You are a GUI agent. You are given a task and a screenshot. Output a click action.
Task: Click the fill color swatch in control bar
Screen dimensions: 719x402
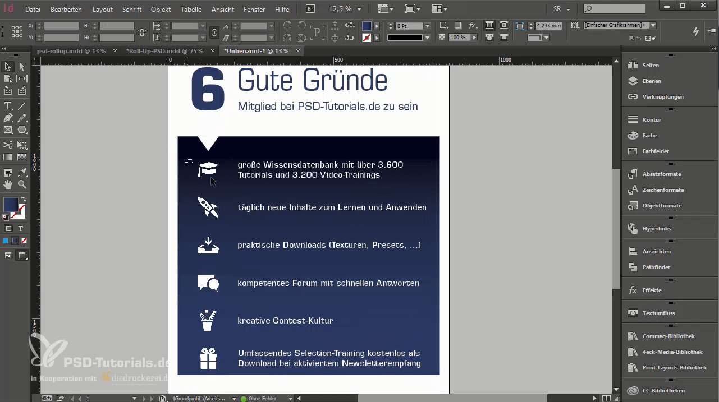[x=367, y=26]
